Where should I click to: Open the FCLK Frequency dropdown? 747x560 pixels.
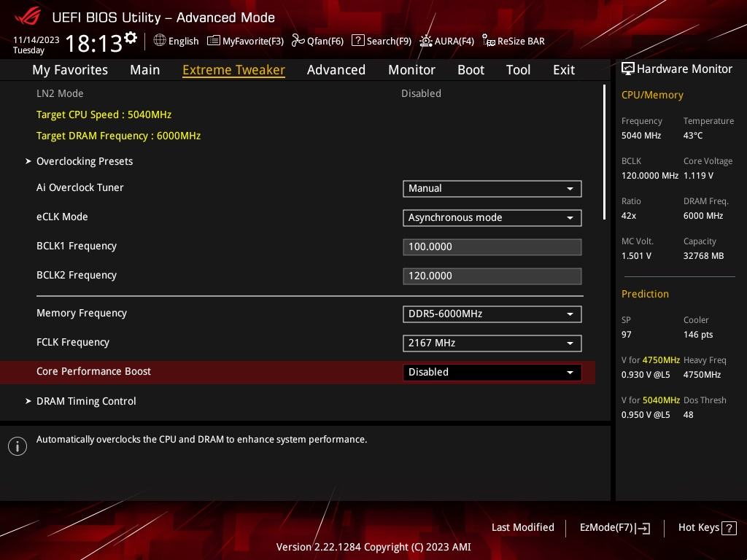[492, 343]
